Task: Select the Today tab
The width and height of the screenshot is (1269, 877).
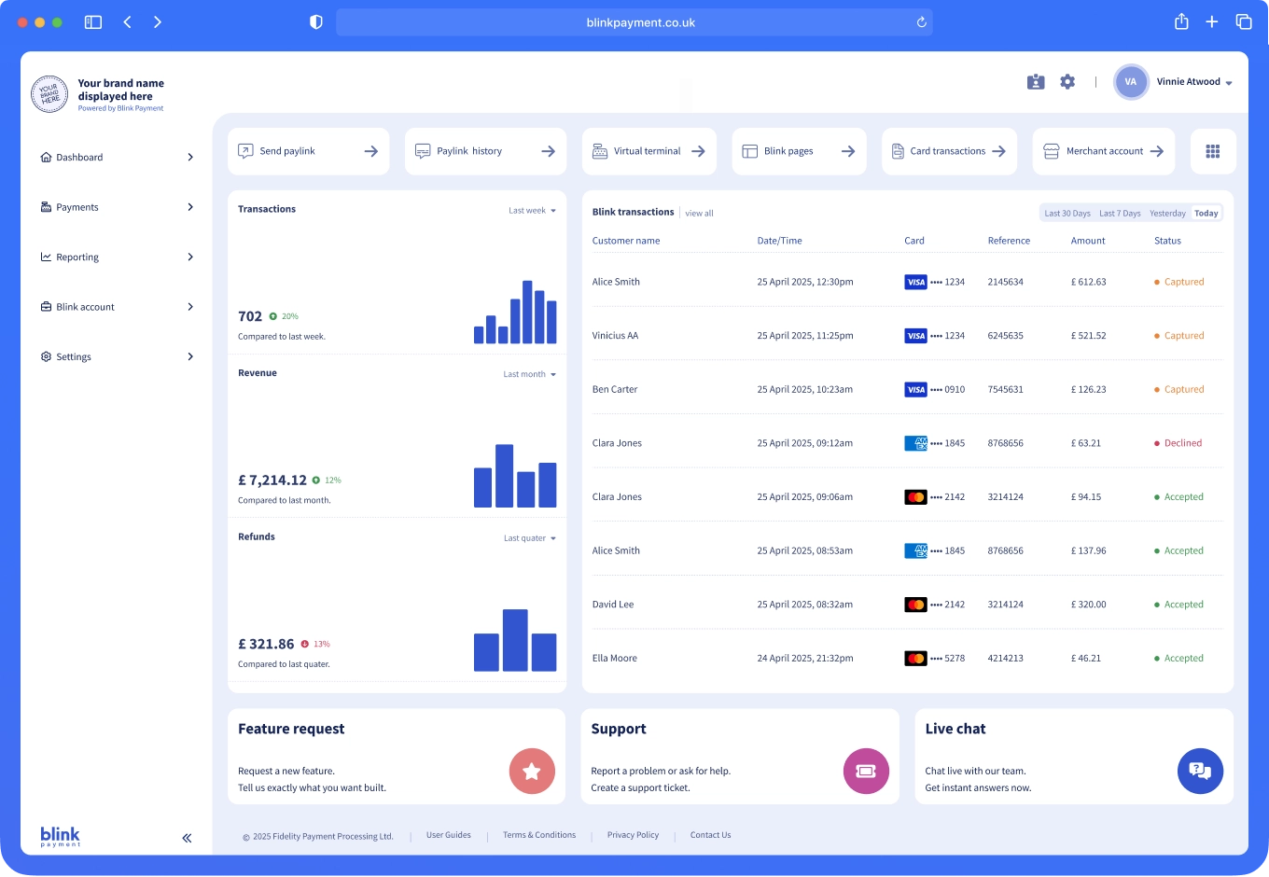Action: (1206, 214)
